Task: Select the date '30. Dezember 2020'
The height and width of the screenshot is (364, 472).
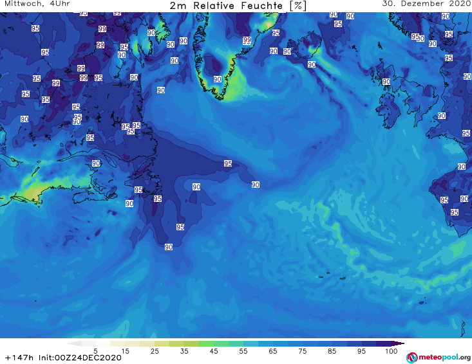Action: pos(426,4)
